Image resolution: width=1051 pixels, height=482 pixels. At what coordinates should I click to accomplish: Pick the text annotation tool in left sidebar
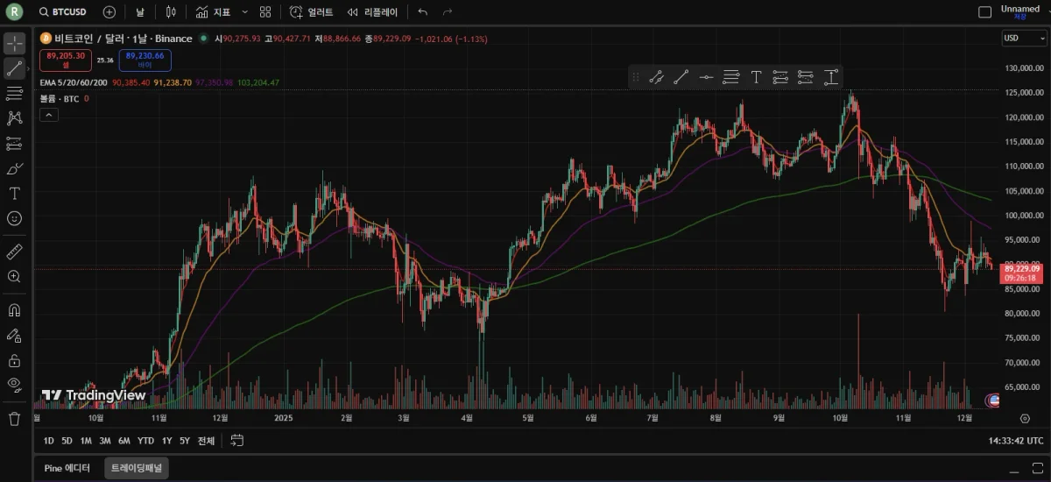(x=15, y=193)
